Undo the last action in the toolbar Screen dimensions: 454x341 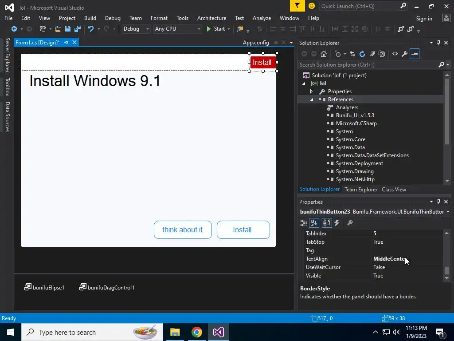[91, 29]
